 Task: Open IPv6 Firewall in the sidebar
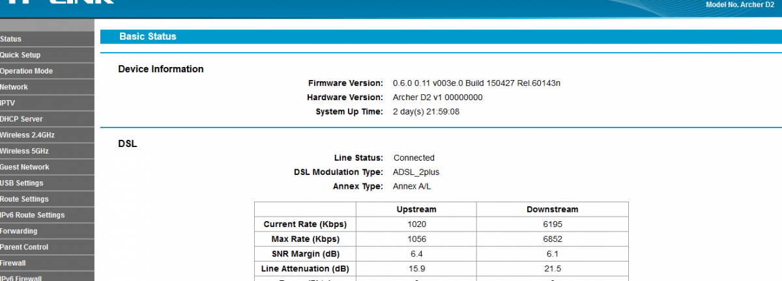pos(47,277)
